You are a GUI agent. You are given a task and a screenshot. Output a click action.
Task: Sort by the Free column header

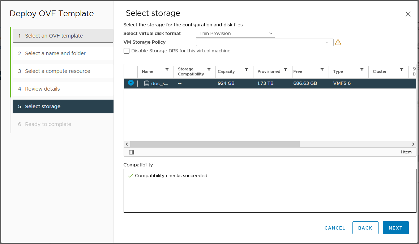pyautogui.click(x=298, y=71)
